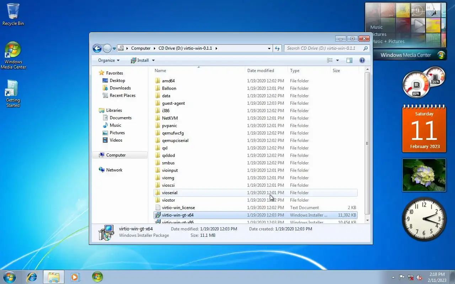Viewport: 455px width, 284px height.
Task: Open the Recycle Bin desktop icon
Action: click(13, 14)
